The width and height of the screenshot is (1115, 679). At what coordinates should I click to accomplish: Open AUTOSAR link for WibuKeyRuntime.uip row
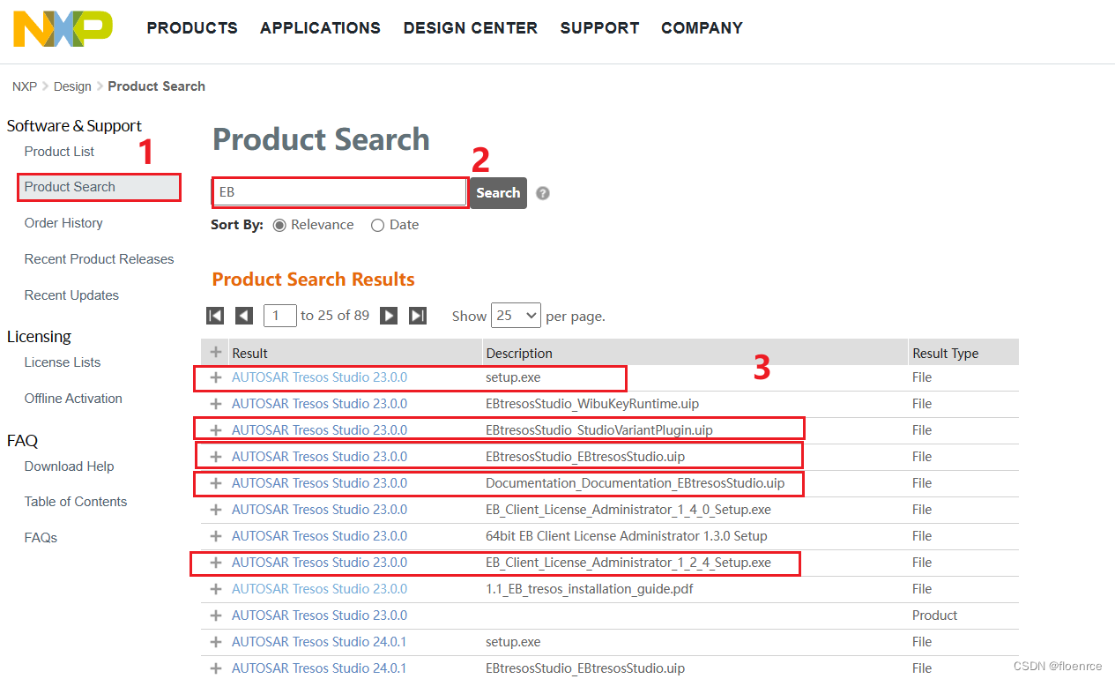point(319,404)
